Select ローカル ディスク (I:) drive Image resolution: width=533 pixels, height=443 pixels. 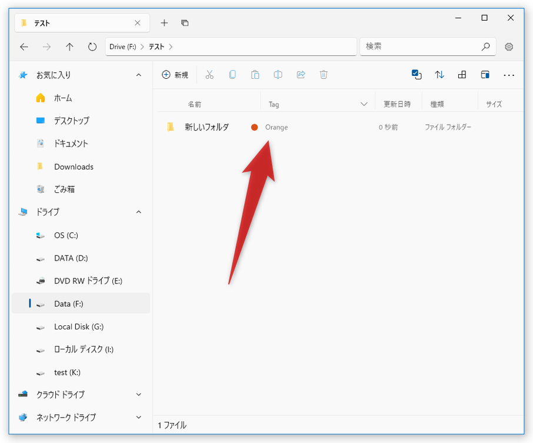81,349
